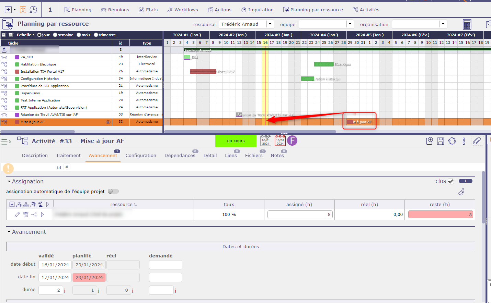Select the Supervision task row
Viewport: 491px width, 303px height.
pyautogui.click(x=30, y=93)
